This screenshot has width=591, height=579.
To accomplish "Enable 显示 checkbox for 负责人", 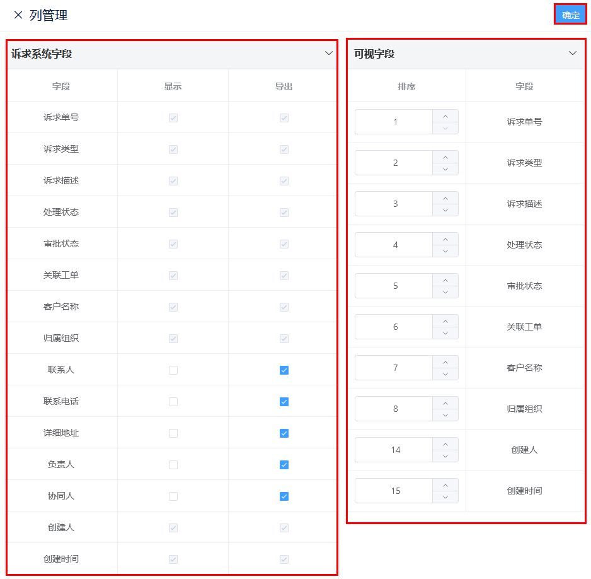I will point(173,465).
